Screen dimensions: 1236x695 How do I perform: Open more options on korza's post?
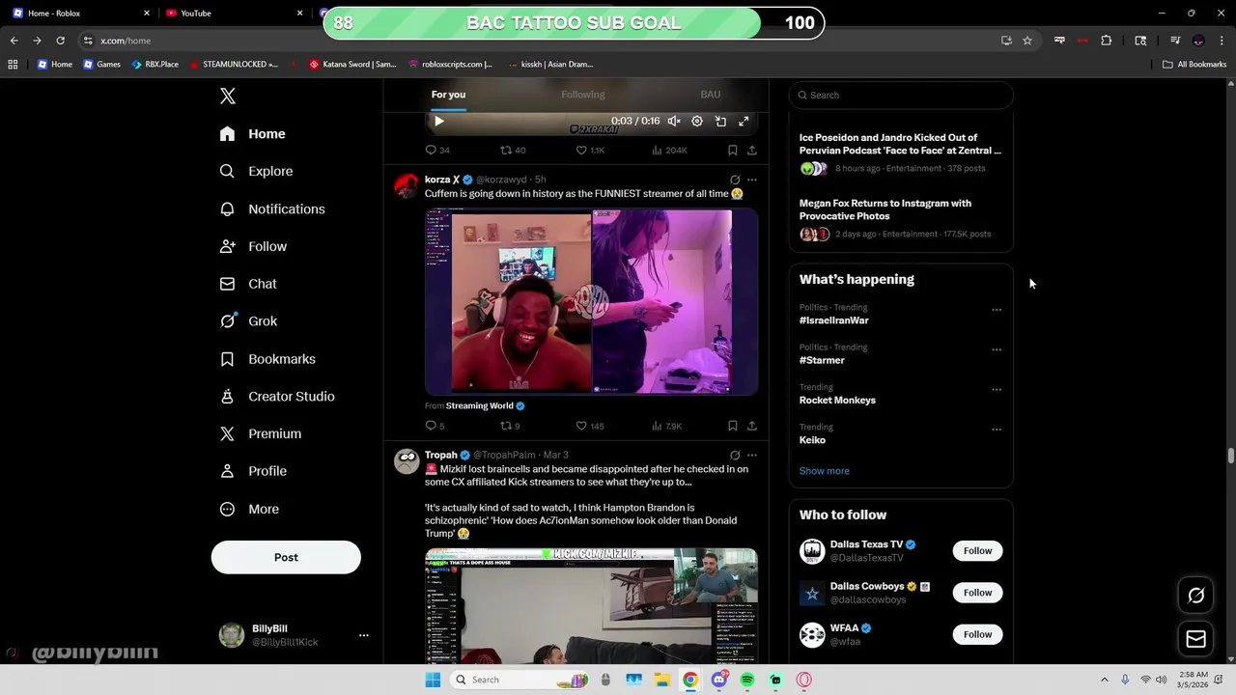[752, 180]
